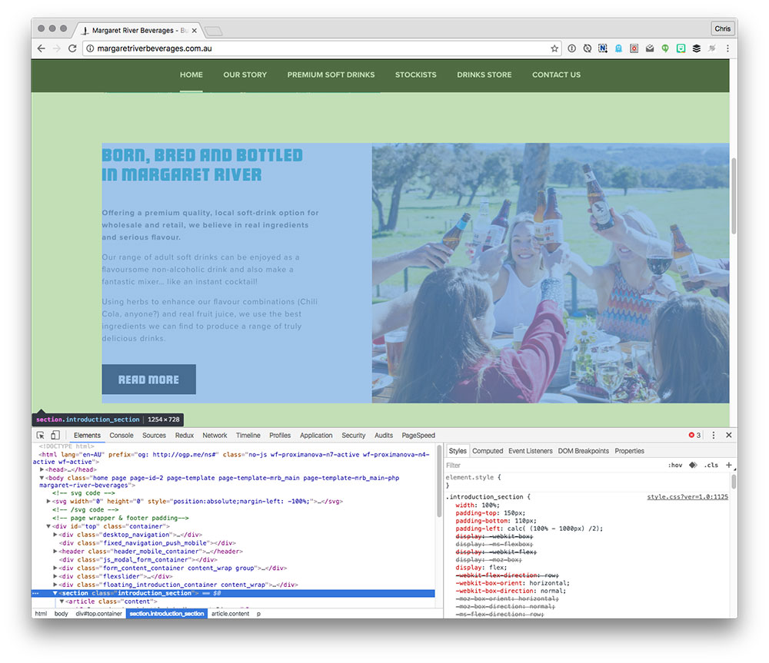
Task: Expand the form_content_container div node
Action: [x=55, y=568]
